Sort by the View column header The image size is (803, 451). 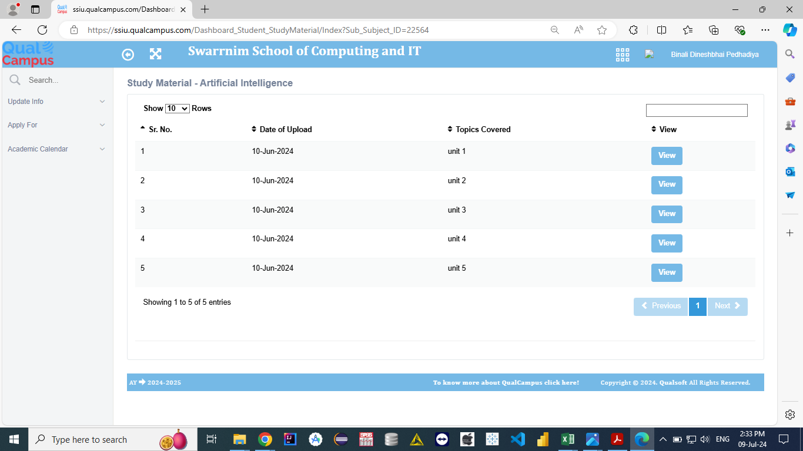click(664, 129)
